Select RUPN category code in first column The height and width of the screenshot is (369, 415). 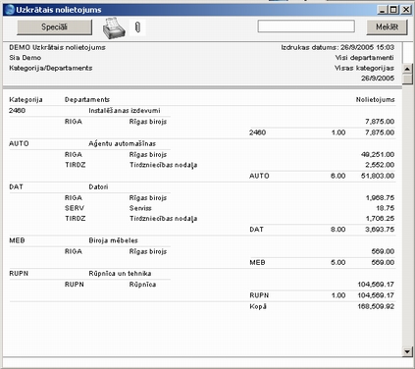click(x=19, y=273)
